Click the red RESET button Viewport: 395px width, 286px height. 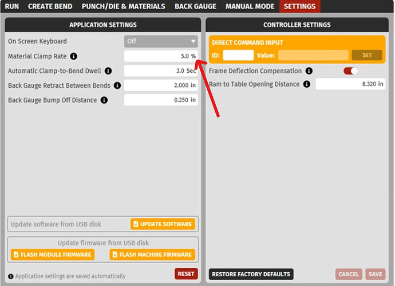point(186,274)
